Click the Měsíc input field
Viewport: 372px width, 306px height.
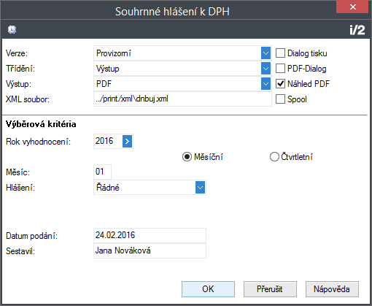(x=102, y=172)
